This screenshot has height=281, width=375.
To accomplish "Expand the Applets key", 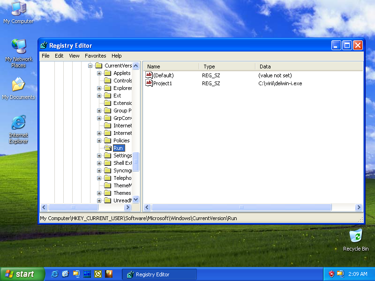I will (x=99, y=73).
